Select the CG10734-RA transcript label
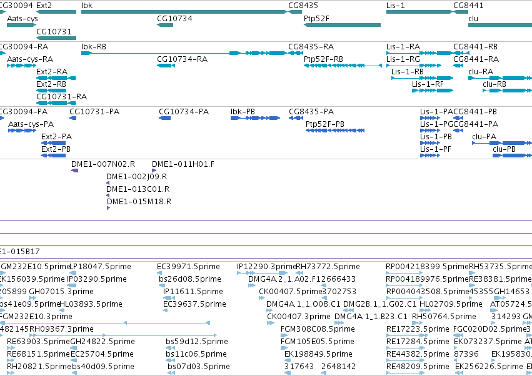The height and width of the screenshot is (376, 532). point(182,59)
